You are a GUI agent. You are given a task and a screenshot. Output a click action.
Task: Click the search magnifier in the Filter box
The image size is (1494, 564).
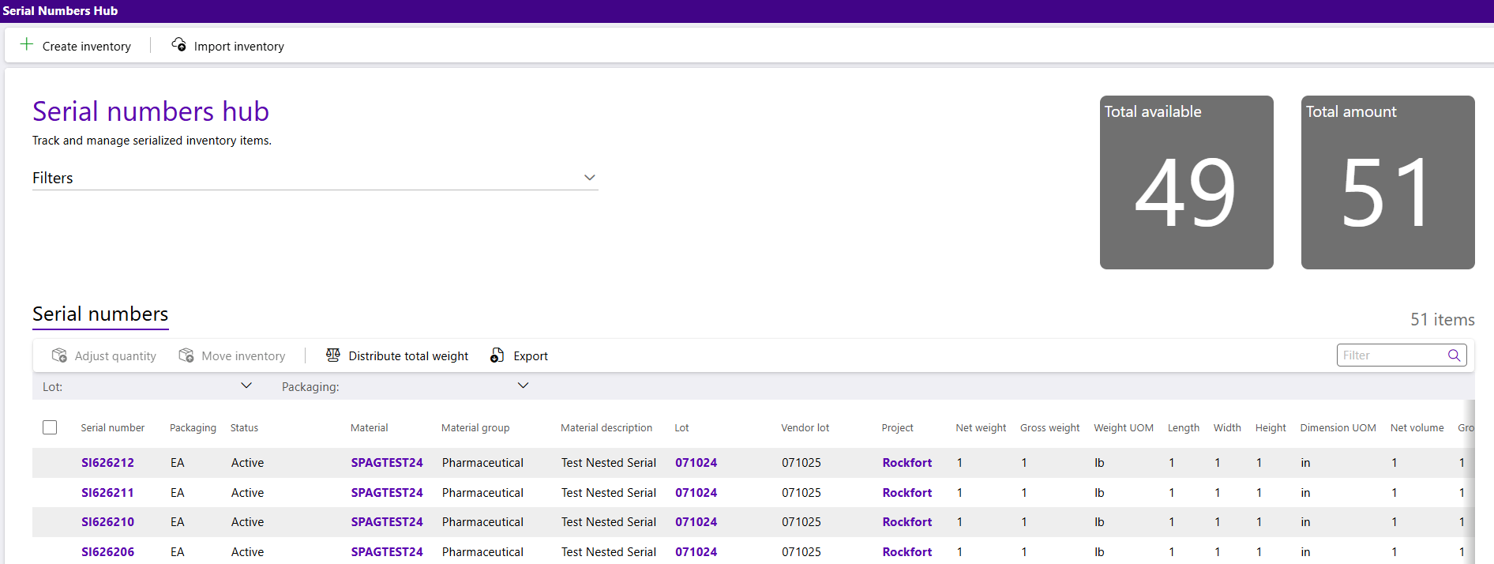(1454, 355)
